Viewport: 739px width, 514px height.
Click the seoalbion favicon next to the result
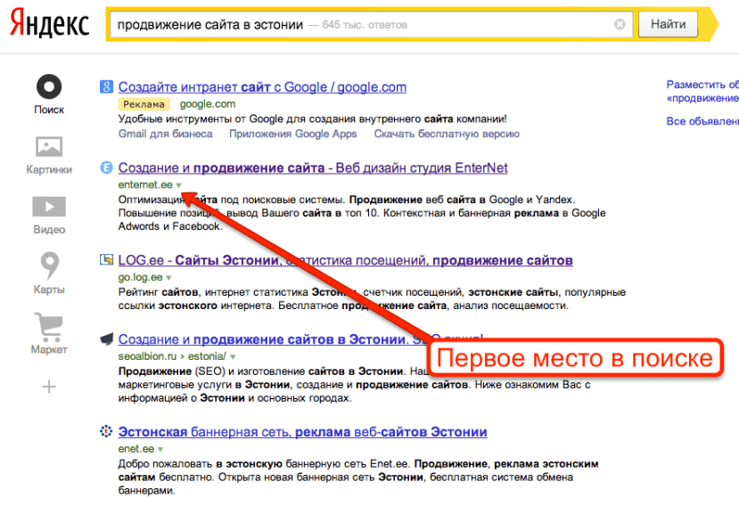[x=107, y=339]
